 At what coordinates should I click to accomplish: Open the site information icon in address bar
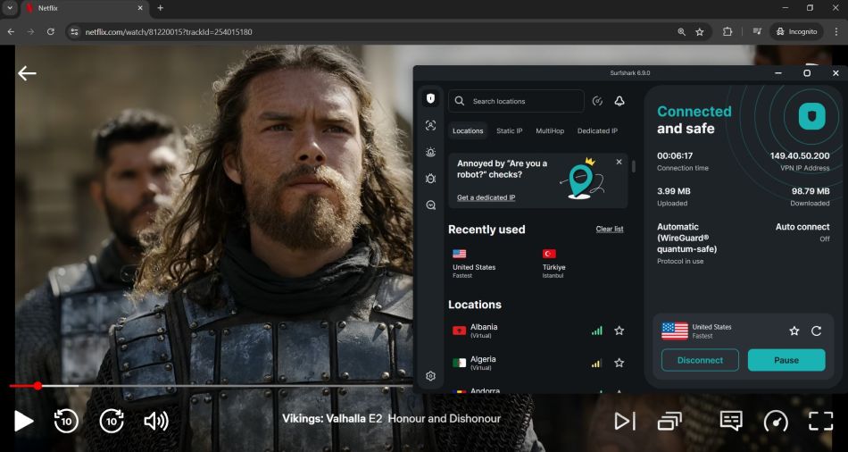[75, 32]
